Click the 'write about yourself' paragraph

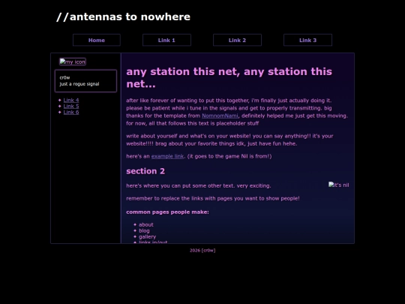pos(229,140)
